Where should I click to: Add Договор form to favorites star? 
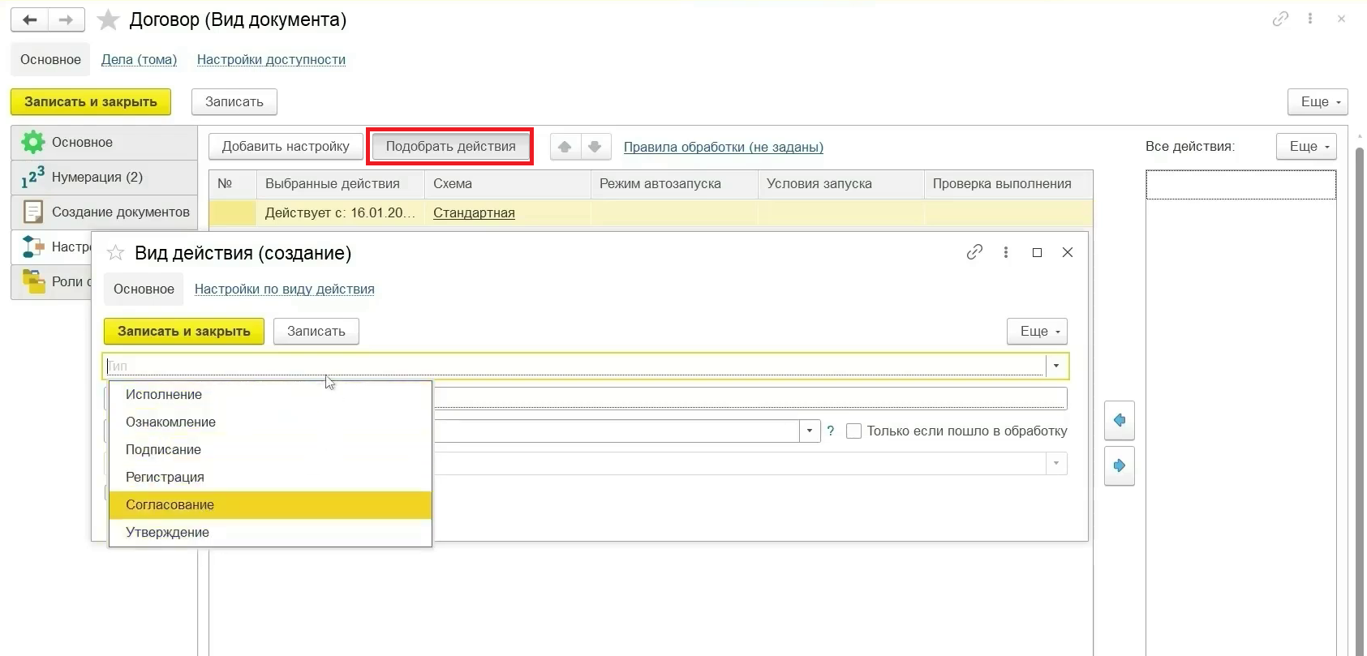[108, 20]
